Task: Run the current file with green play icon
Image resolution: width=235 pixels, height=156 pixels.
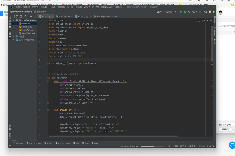Action: coord(181,12)
